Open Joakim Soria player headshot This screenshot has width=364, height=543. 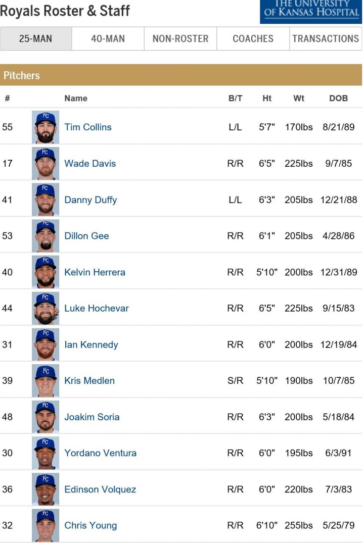coord(45,417)
